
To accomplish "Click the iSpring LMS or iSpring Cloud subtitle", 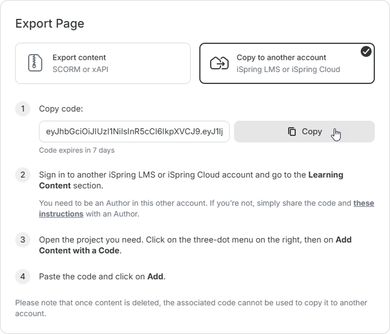I will pyautogui.click(x=288, y=69).
